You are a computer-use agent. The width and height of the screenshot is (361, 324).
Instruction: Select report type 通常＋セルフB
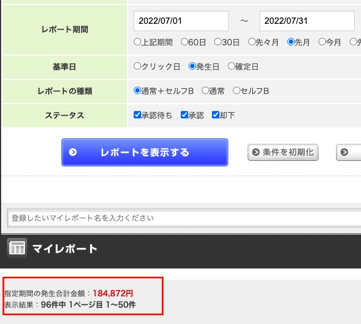(137, 91)
